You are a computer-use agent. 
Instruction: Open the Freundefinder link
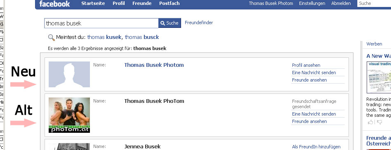point(199,23)
